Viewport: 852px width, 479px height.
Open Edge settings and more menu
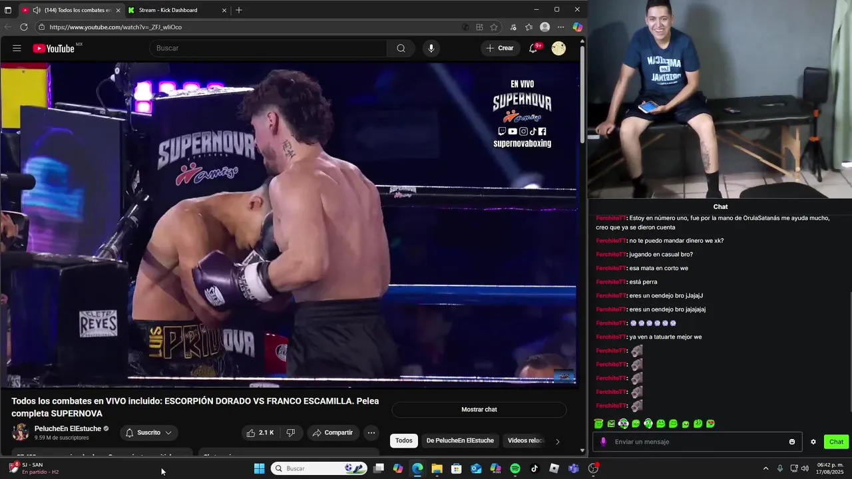561,27
